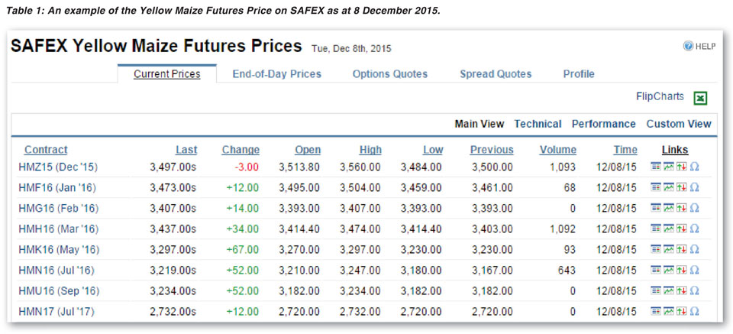Go to the Profile tab
The height and width of the screenshot is (334, 733).
click(x=579, y=74)
